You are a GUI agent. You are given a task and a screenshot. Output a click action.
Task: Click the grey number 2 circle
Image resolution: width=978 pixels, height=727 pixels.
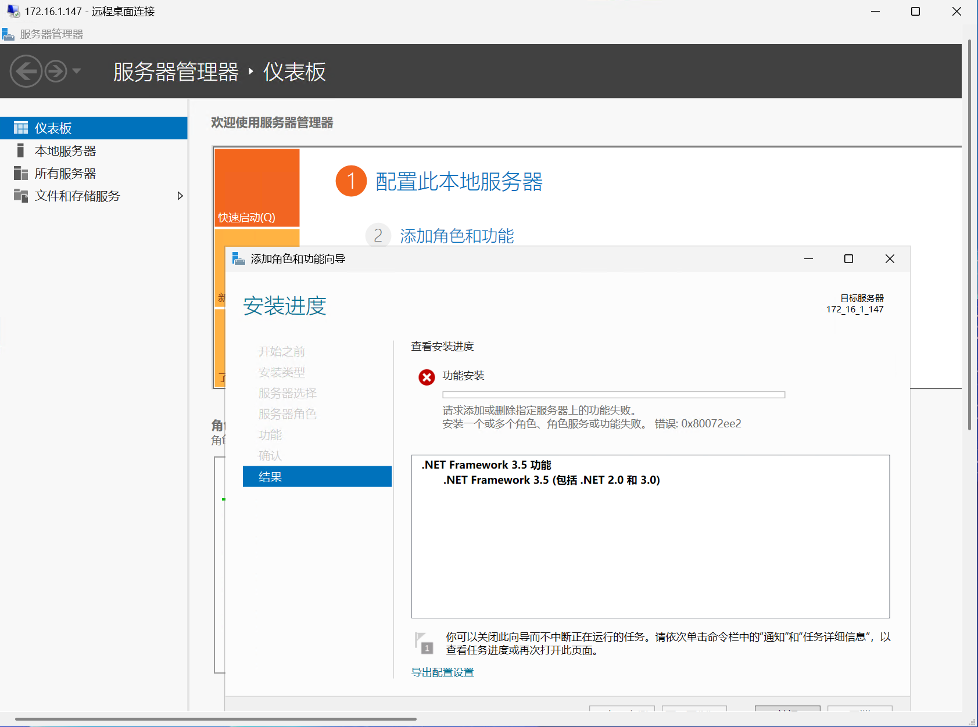tap(378, 235)
